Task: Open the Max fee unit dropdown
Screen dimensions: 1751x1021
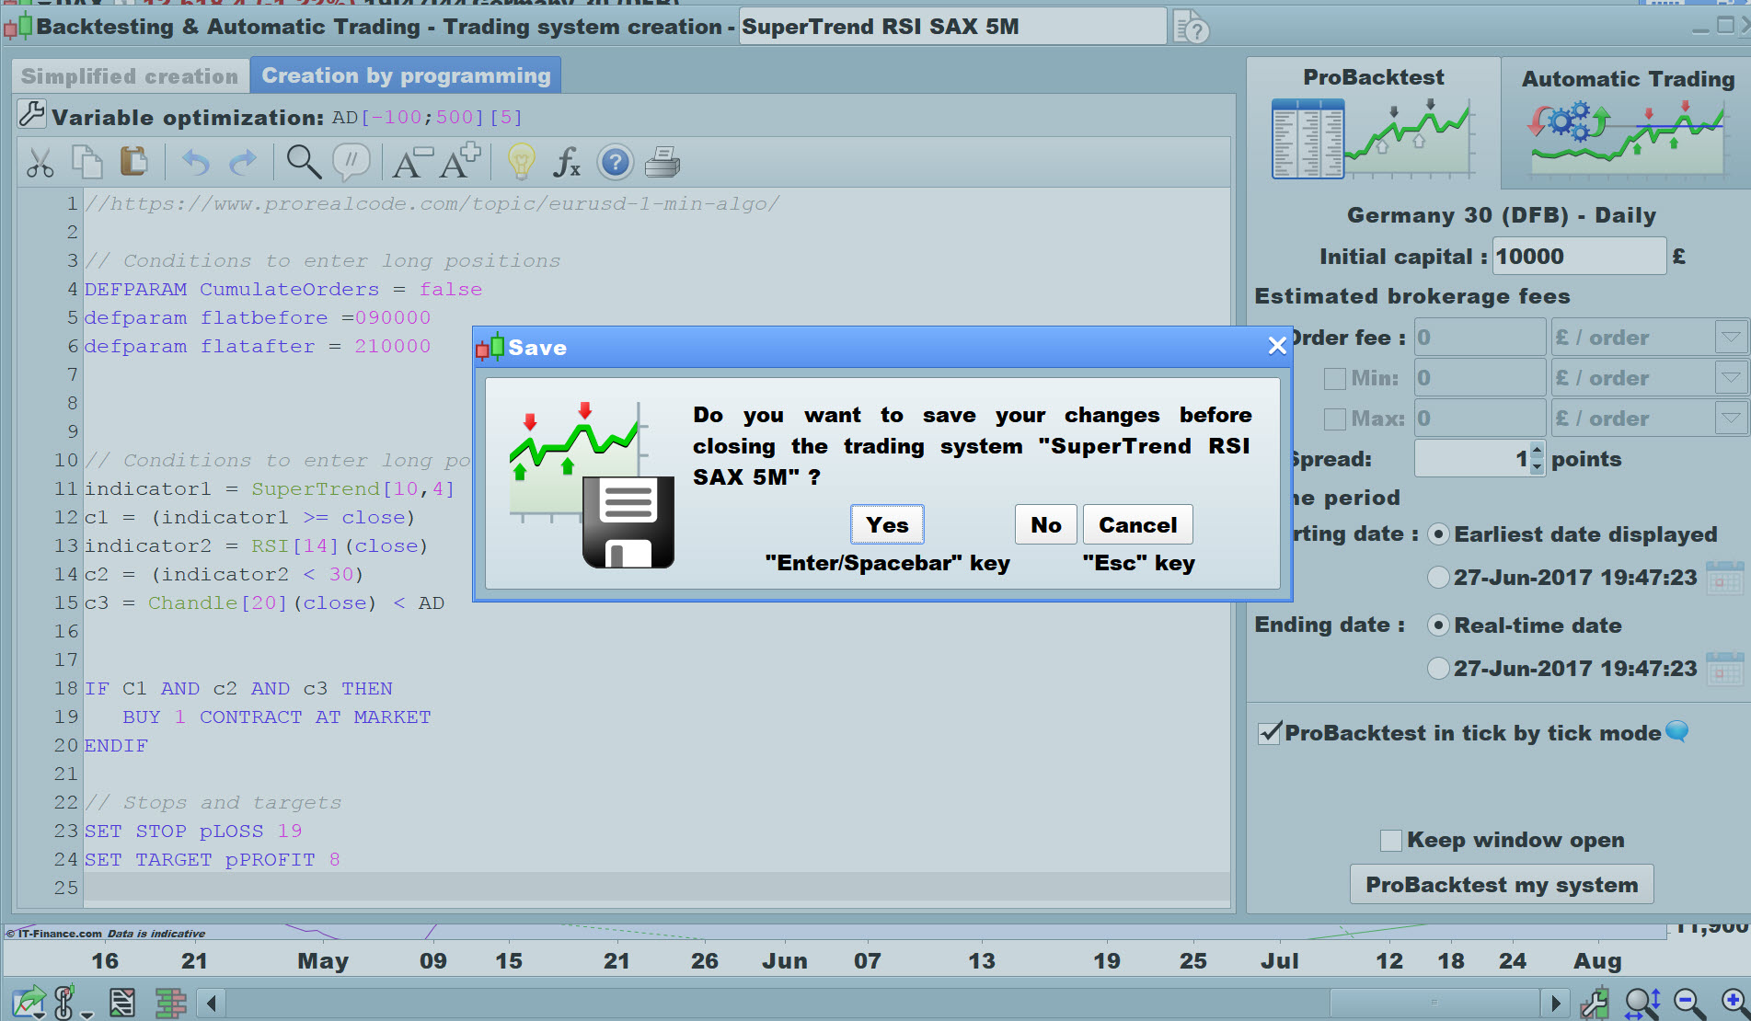Action: [x=1731, y=419]
